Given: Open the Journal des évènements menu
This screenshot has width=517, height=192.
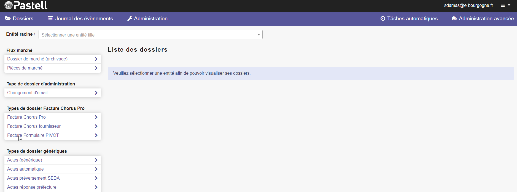Looking at the screenshot, I should point(84,18).
